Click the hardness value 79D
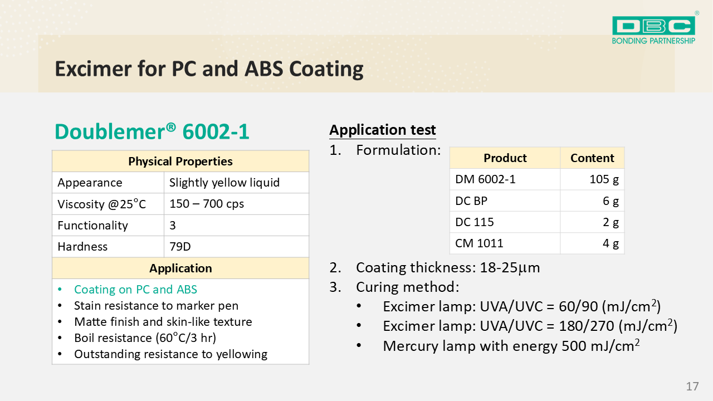 tap(180, 247)
